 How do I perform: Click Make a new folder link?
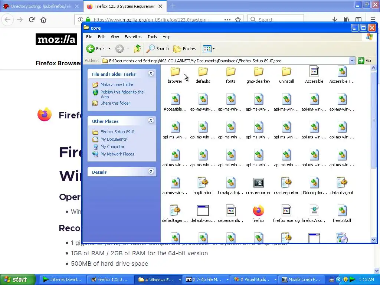[x=117, y=85]
